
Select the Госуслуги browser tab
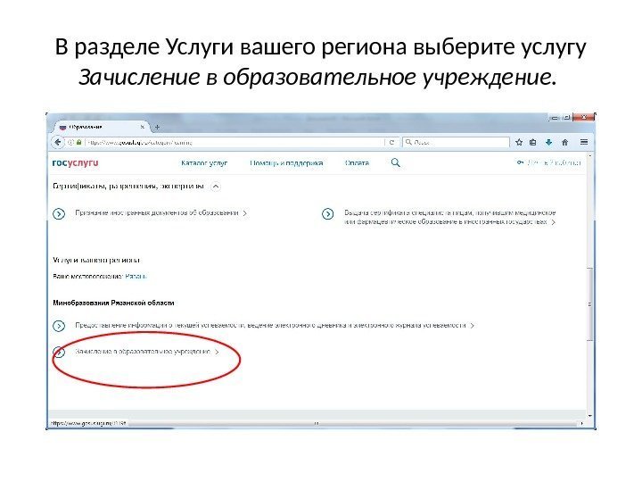tap(100, 127)
